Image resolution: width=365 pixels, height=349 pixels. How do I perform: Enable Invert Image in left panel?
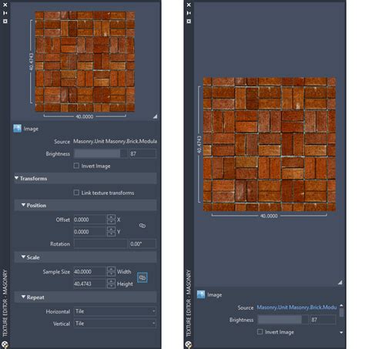pyautogui.click(x=76, y=166)
